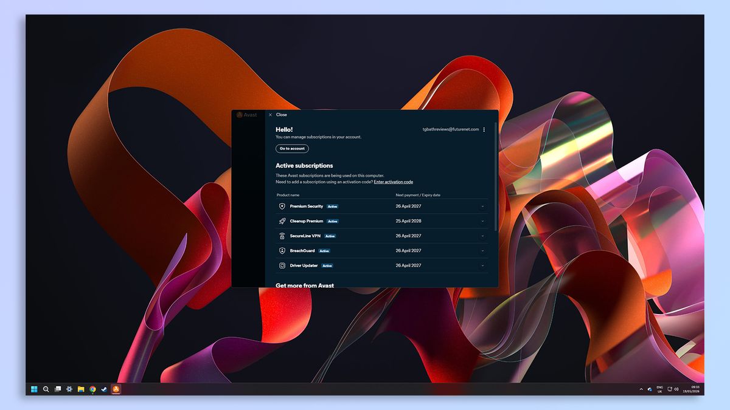
Task: Click the 25 April 2028 expiry date
Action: pyautogui.click(x=409, y=221)
